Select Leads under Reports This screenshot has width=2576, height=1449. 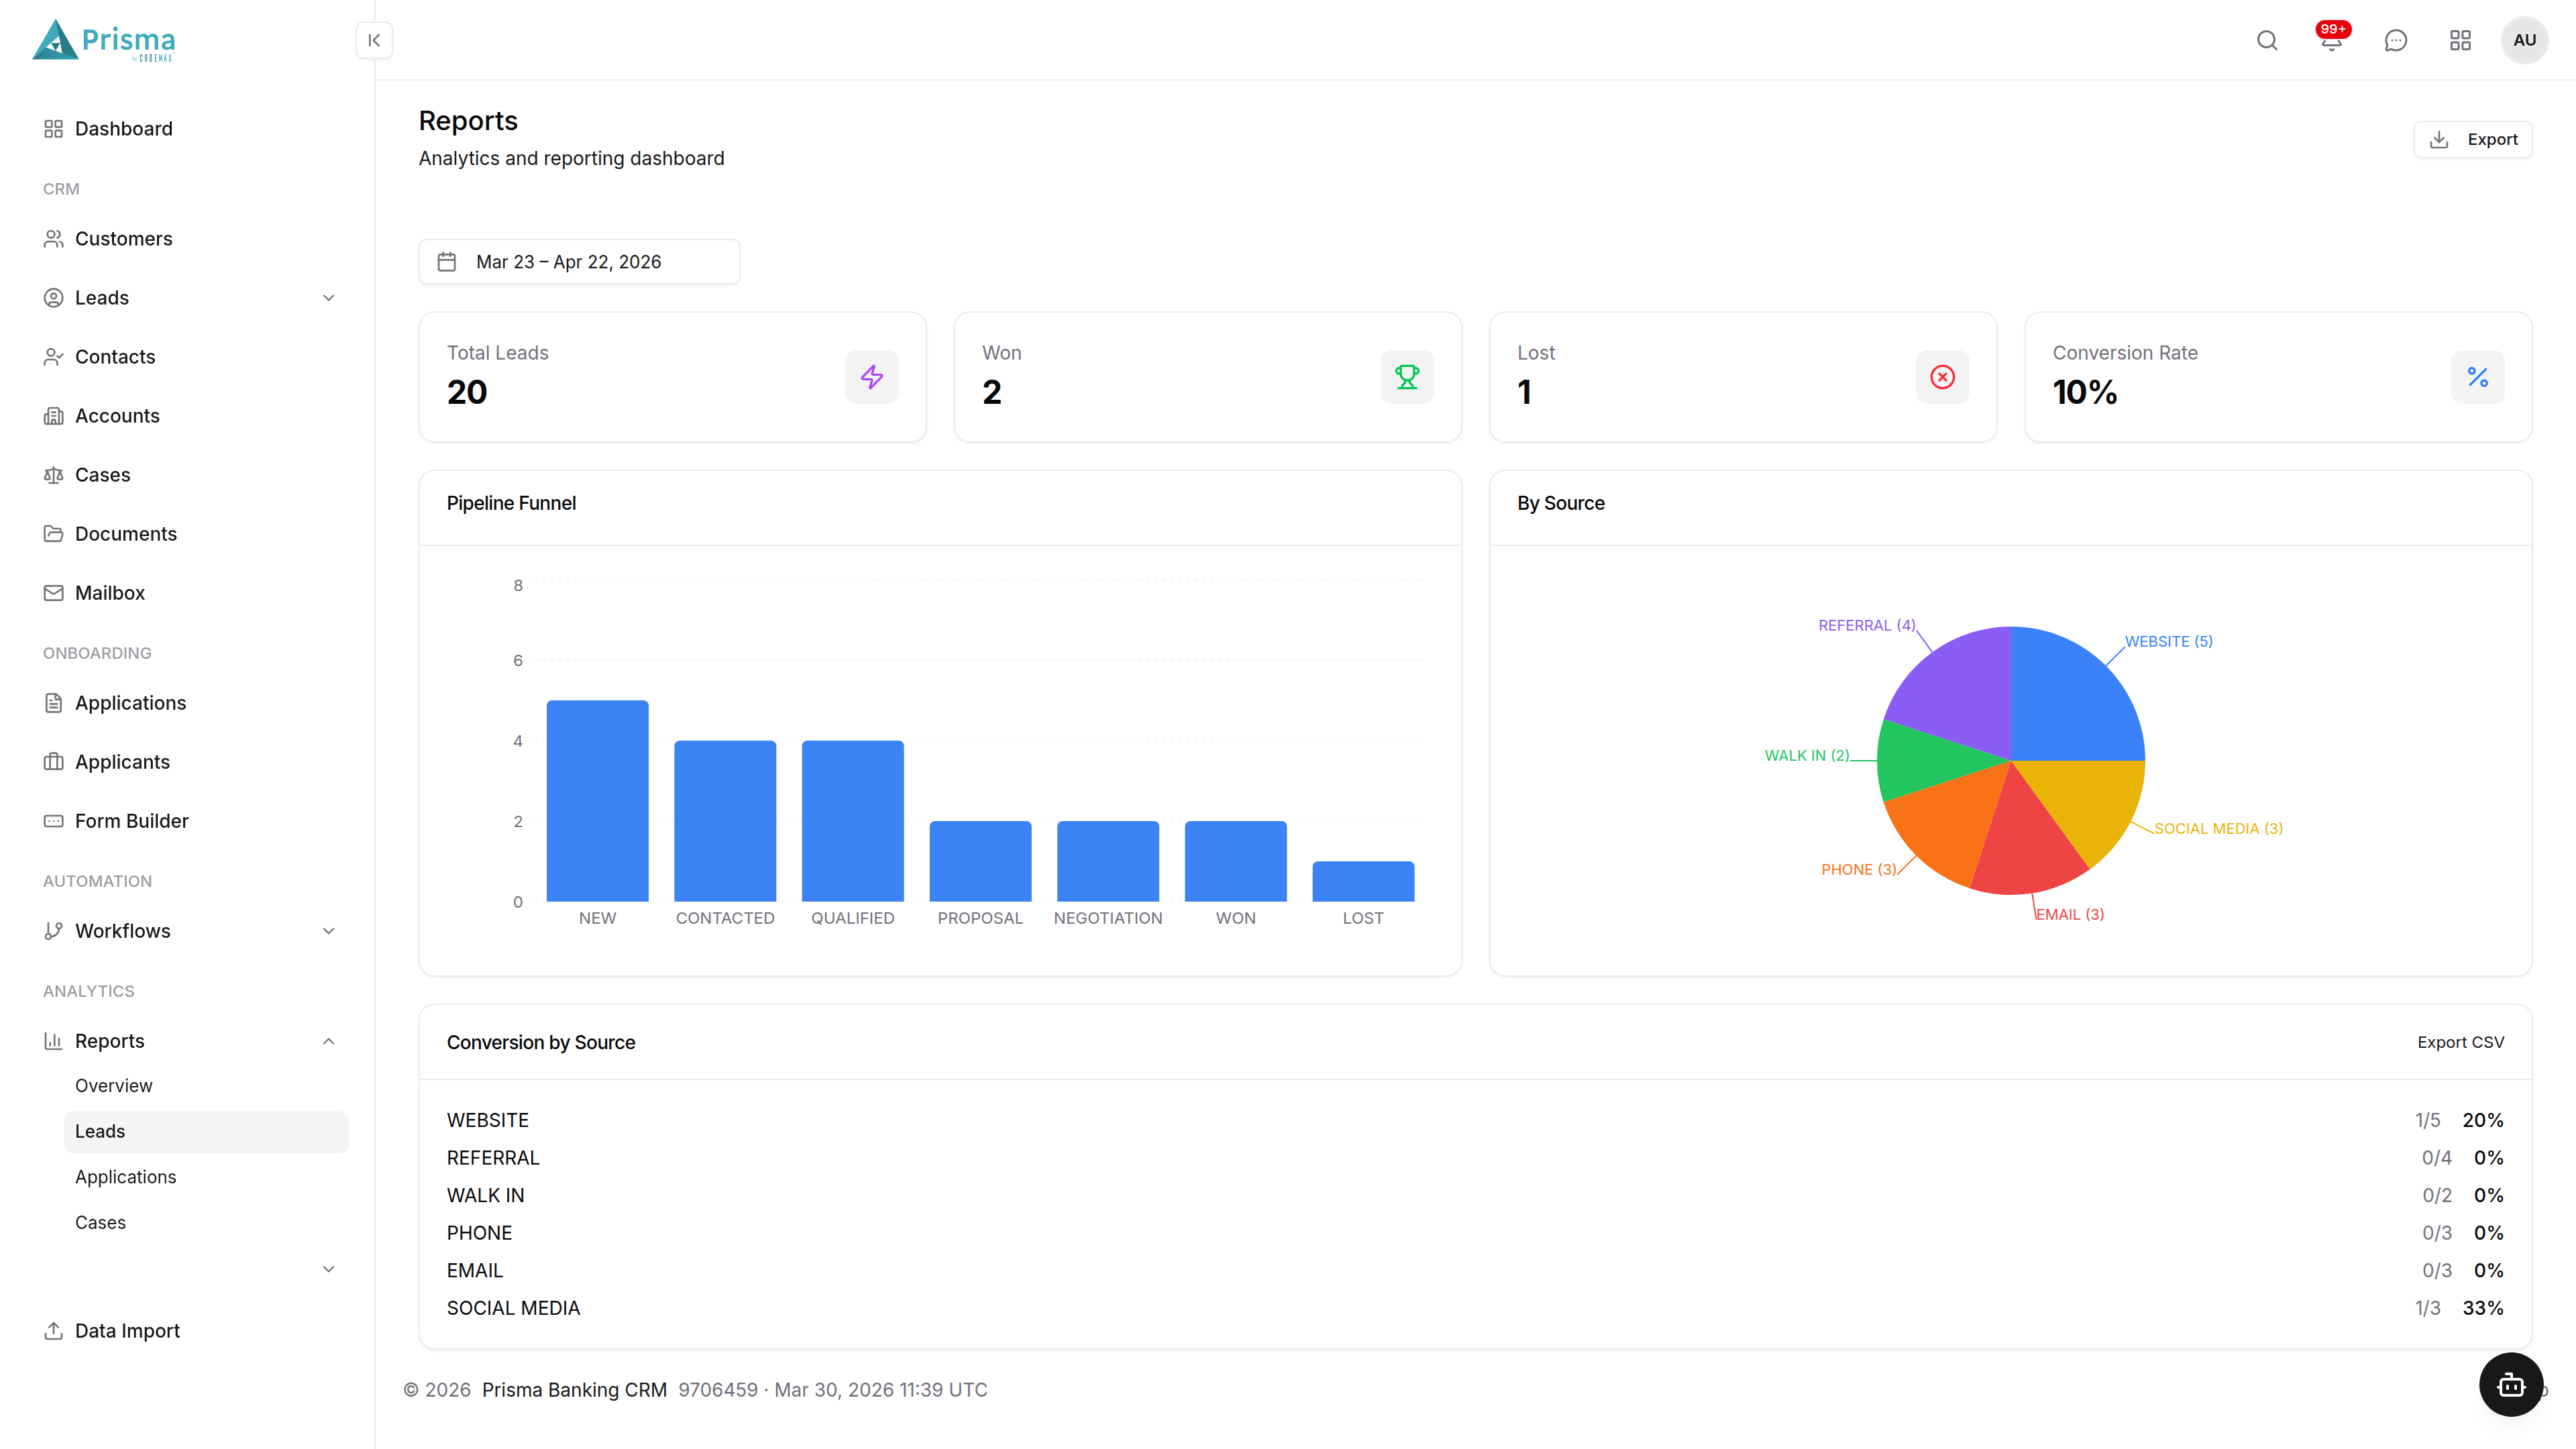(206, 1132)
